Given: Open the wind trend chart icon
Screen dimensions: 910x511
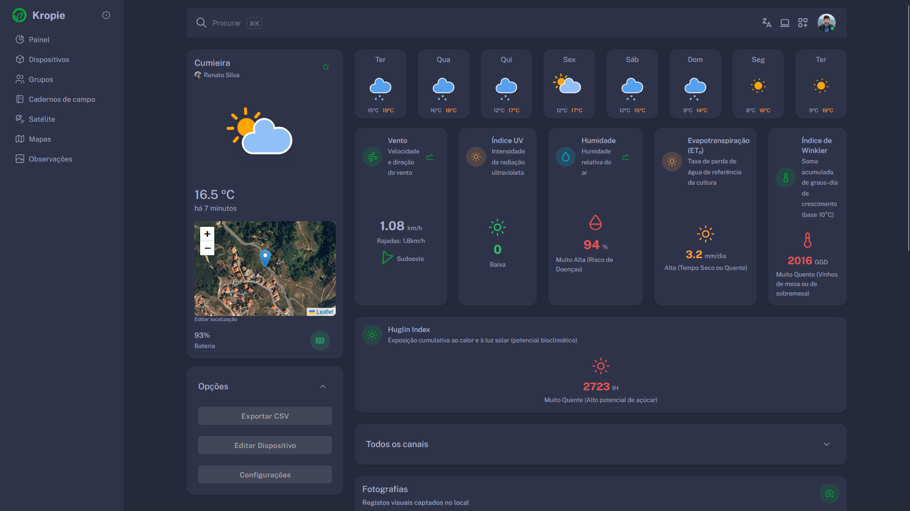Looking at the screenshot, I should click(x=430, y=157).
